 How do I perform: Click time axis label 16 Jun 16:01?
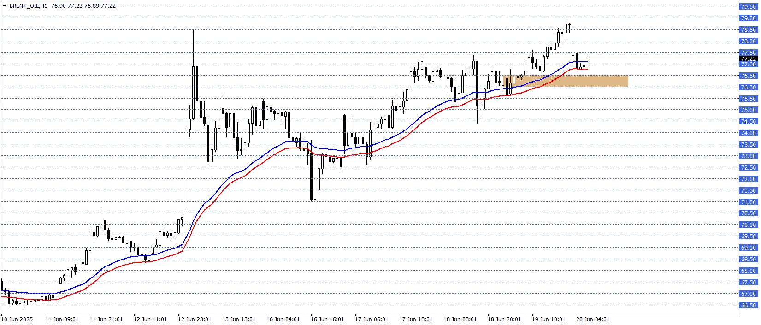click(327, 319)
